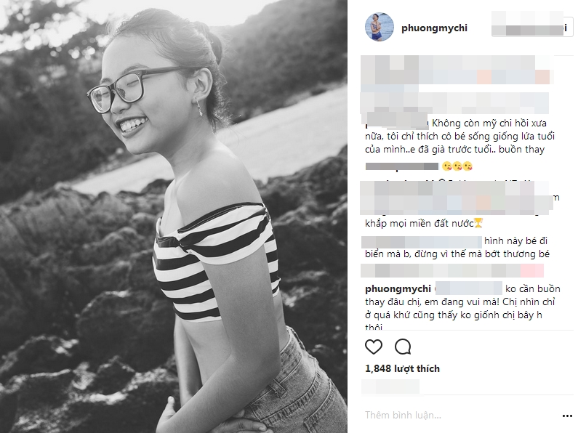The height and width of the screenshot is (433, 578).
Task: Click blurred commenter before 'hình này bé đi'
Action: 422,242
